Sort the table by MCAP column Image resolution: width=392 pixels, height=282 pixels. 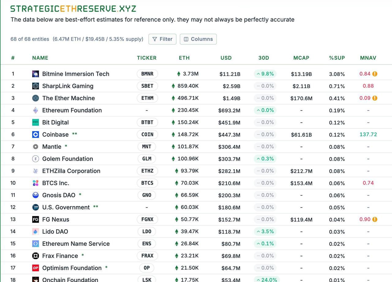301,58
